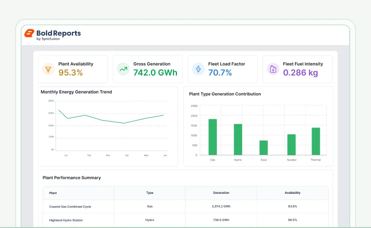Click the Hydro bar in the chart

(238, 139)
